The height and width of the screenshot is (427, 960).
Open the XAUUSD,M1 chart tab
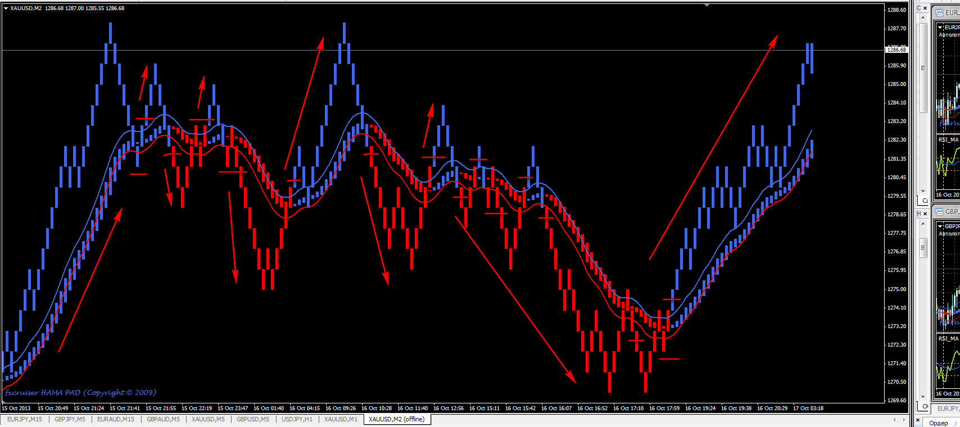[341, 419]
